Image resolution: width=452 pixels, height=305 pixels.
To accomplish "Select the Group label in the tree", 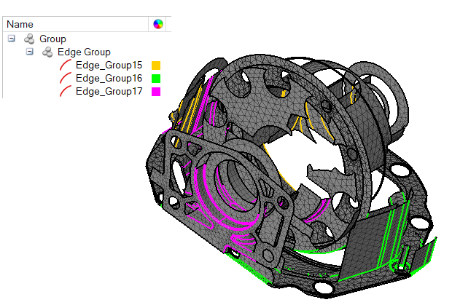I will [x=52, y=39].
